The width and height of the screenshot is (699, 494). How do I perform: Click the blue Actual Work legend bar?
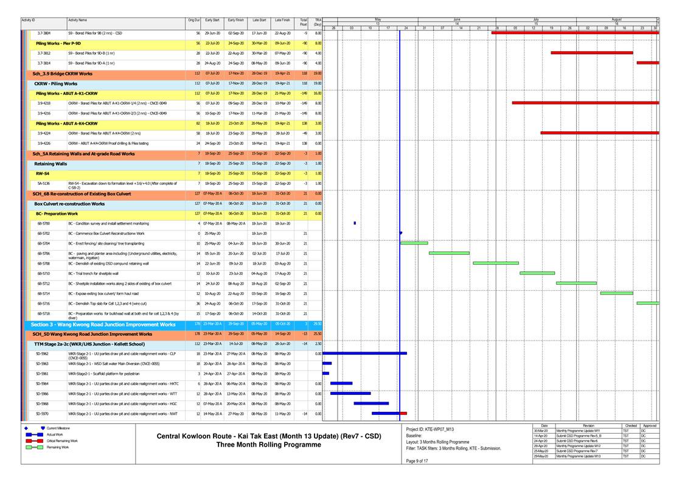[35, 434]
